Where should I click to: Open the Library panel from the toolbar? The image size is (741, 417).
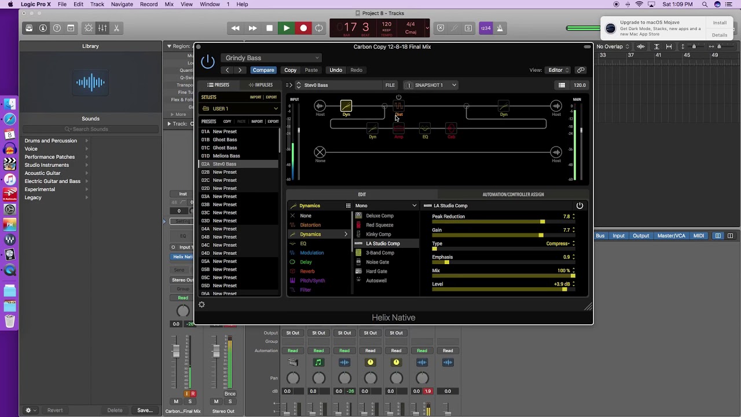(x=29, y=28)
